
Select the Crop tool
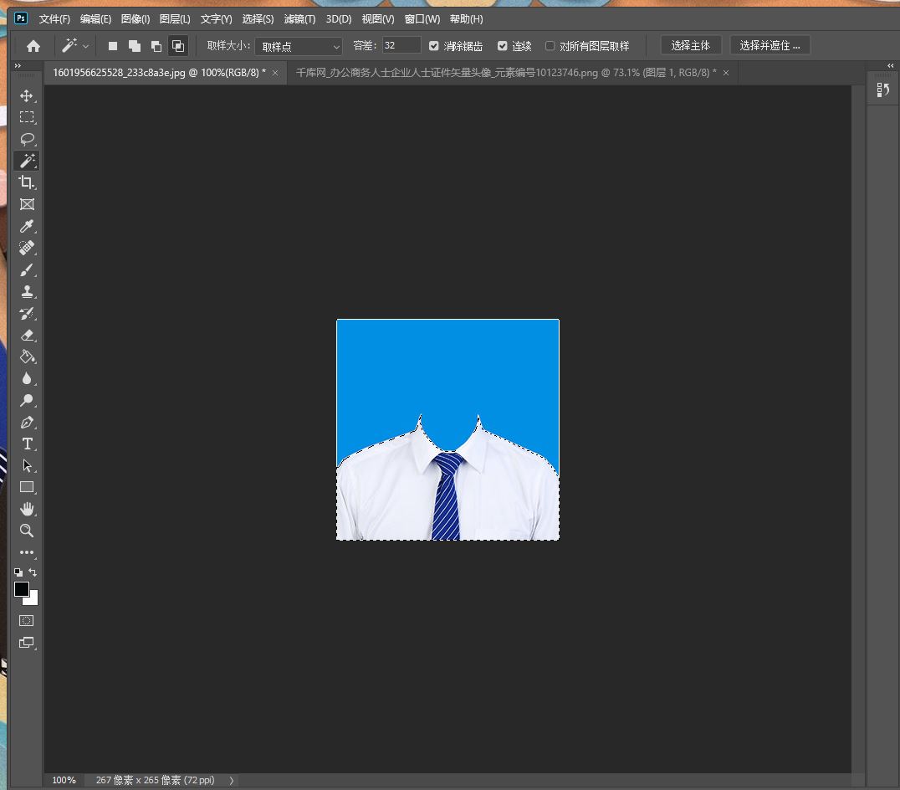pyautogui.click(x=27, y=182)
